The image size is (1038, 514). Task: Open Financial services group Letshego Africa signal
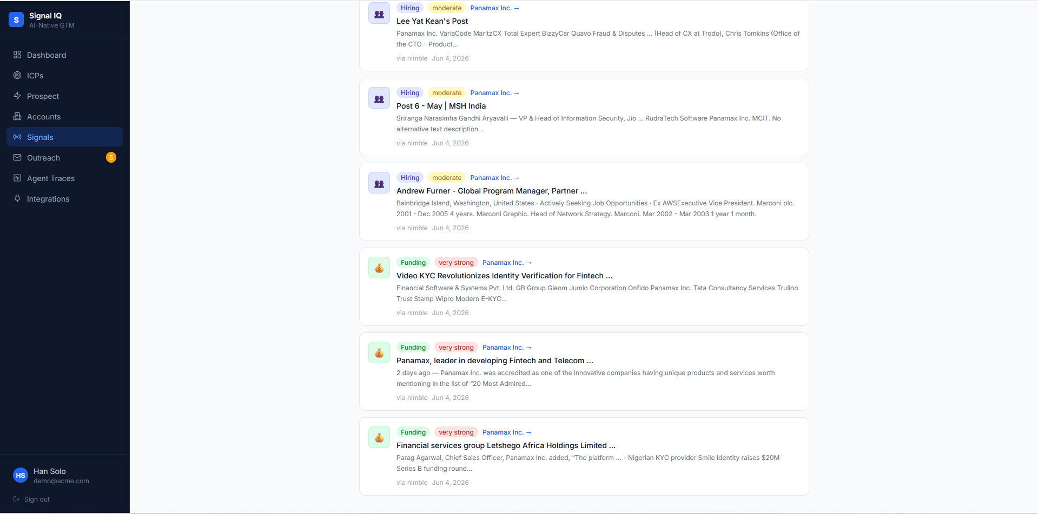506,445
